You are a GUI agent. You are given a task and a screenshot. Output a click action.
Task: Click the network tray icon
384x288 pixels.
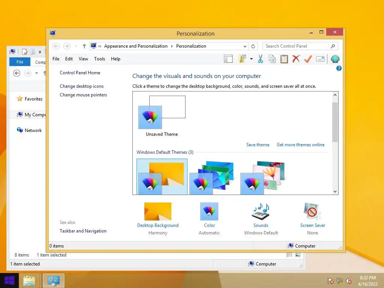coord(340,280)
